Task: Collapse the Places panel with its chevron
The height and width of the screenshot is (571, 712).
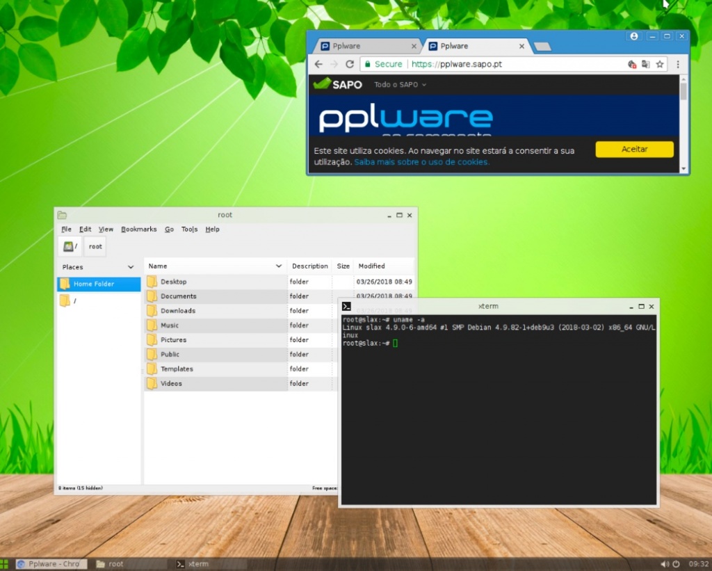Action: click(x=131, y=266)
